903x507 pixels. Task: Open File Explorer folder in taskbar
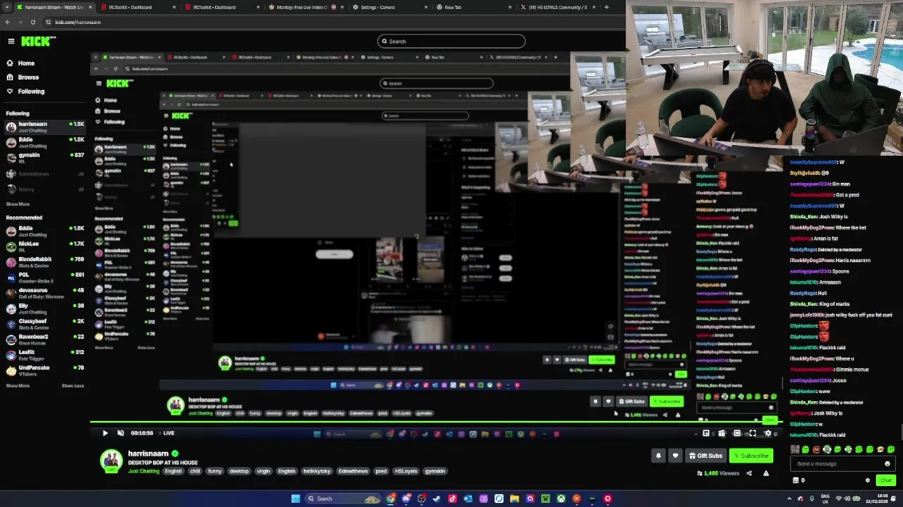click(x=514, y=499)
